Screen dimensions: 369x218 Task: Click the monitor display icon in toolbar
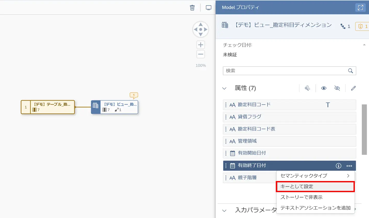(x=208, y=7)
